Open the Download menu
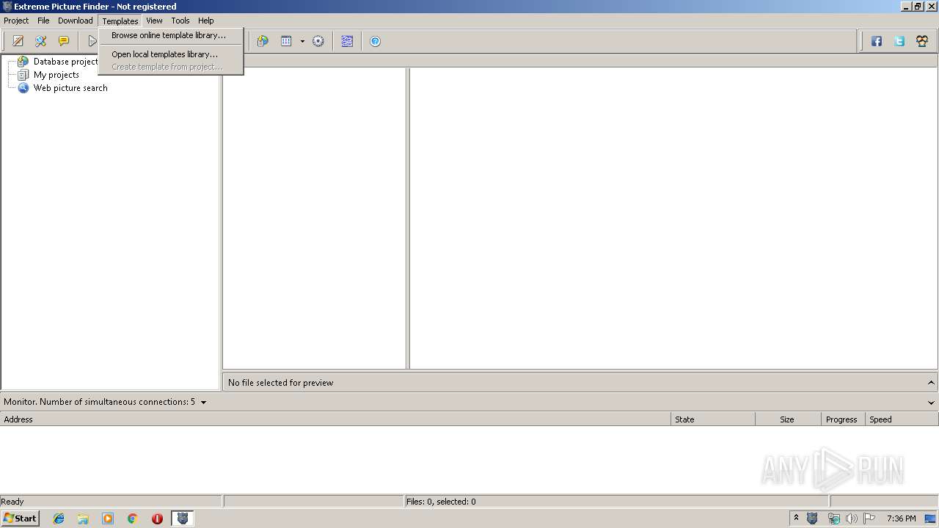 click(x=76, y=21)
